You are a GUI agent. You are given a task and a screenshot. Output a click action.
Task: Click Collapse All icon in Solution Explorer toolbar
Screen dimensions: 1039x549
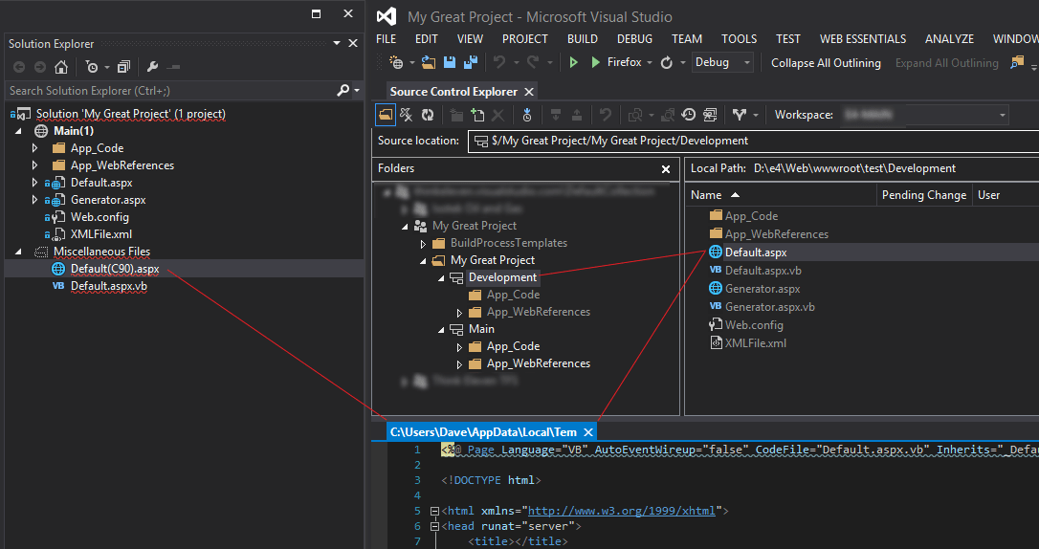coord(124,67)
